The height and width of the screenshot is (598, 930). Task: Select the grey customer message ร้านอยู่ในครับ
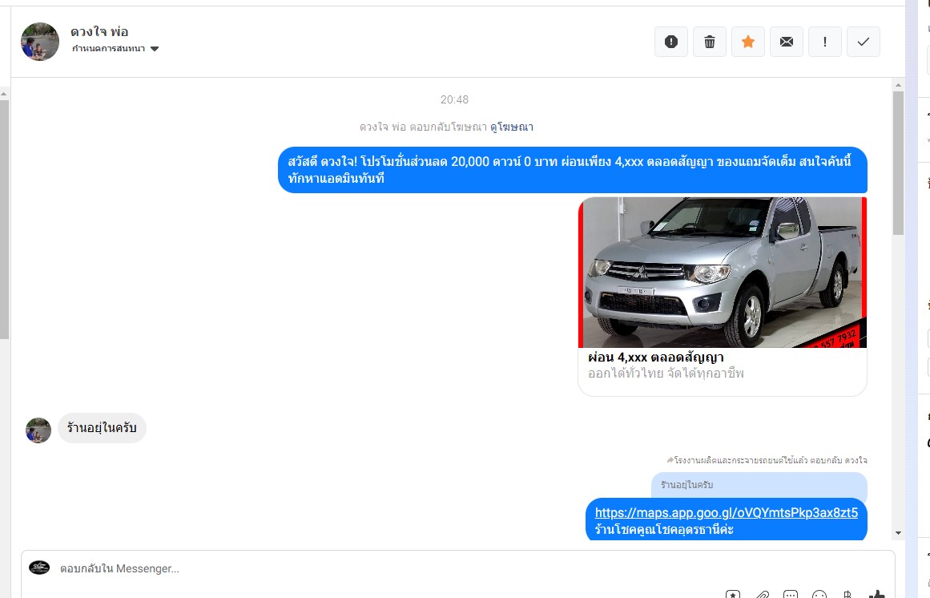click(x=102, y=428)
